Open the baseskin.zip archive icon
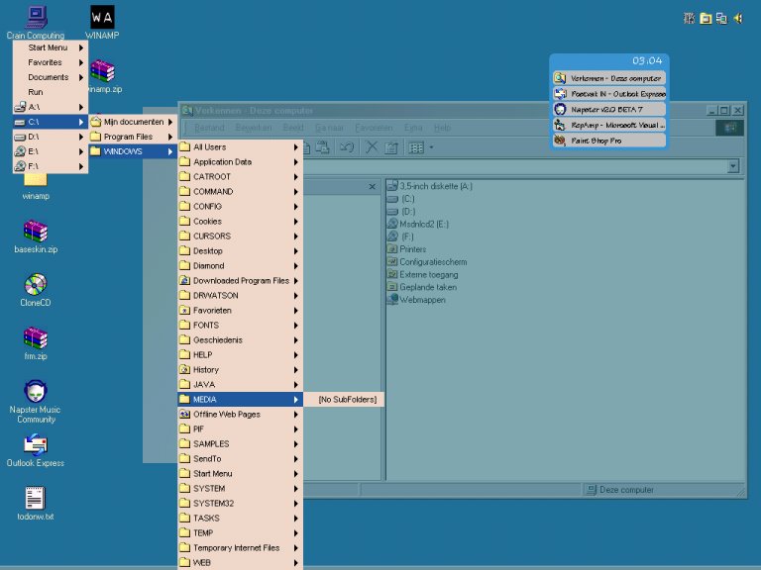761x570 pixels. [36, 233]
